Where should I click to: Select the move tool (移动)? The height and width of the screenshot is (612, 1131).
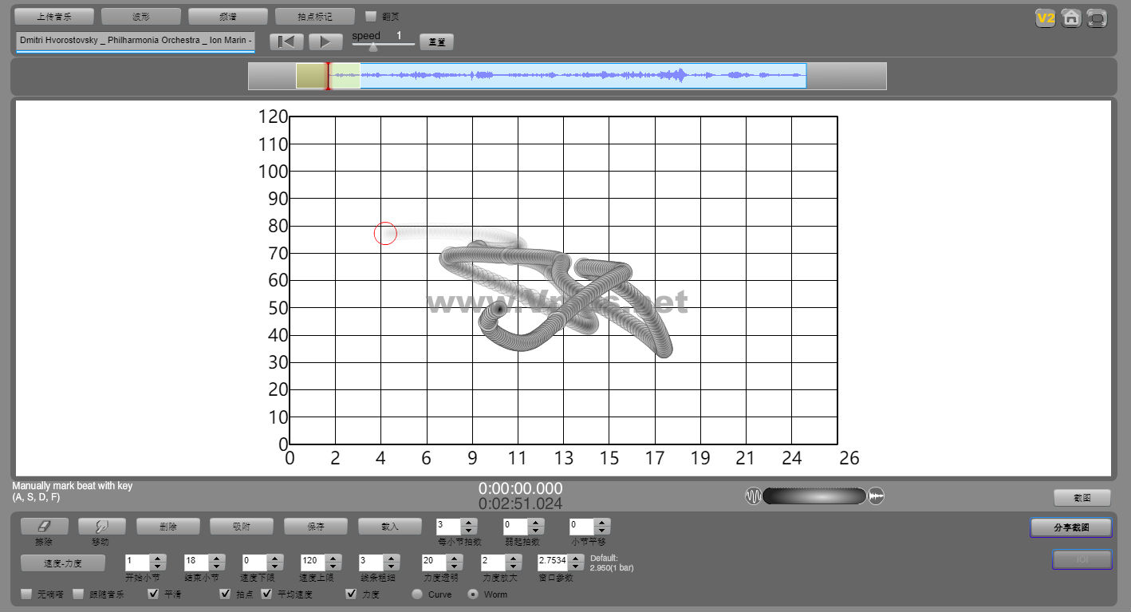(x=101, y=527)
